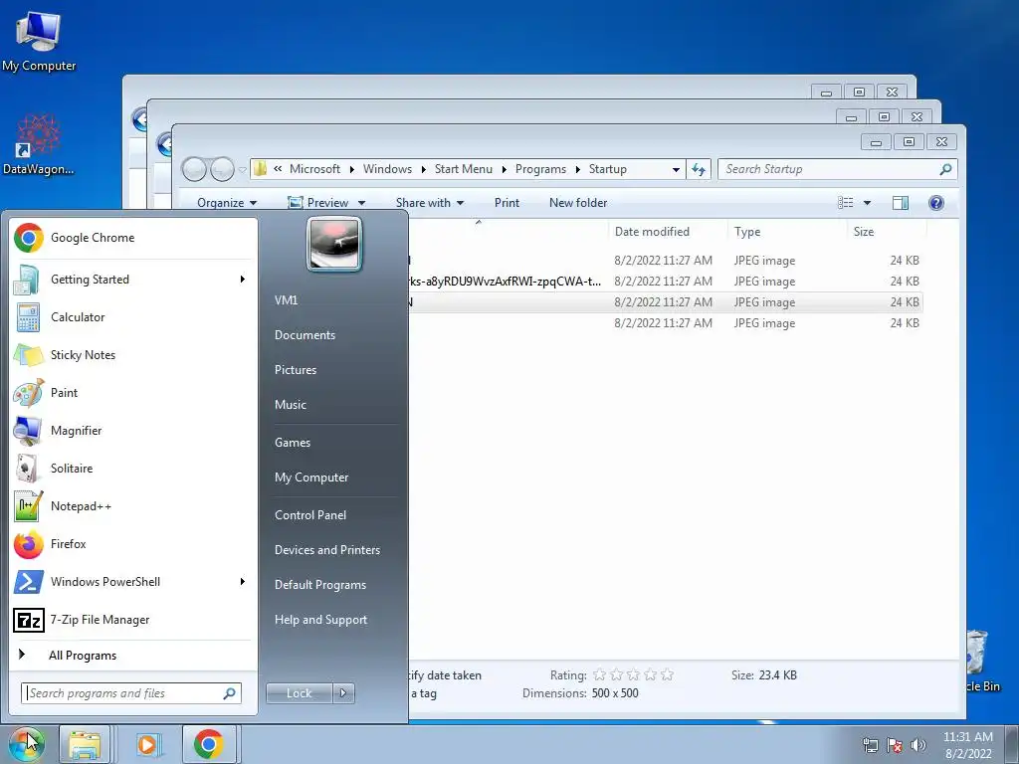Open Games from Start menu
The image size is (1019, 764).
click(293, 443)
